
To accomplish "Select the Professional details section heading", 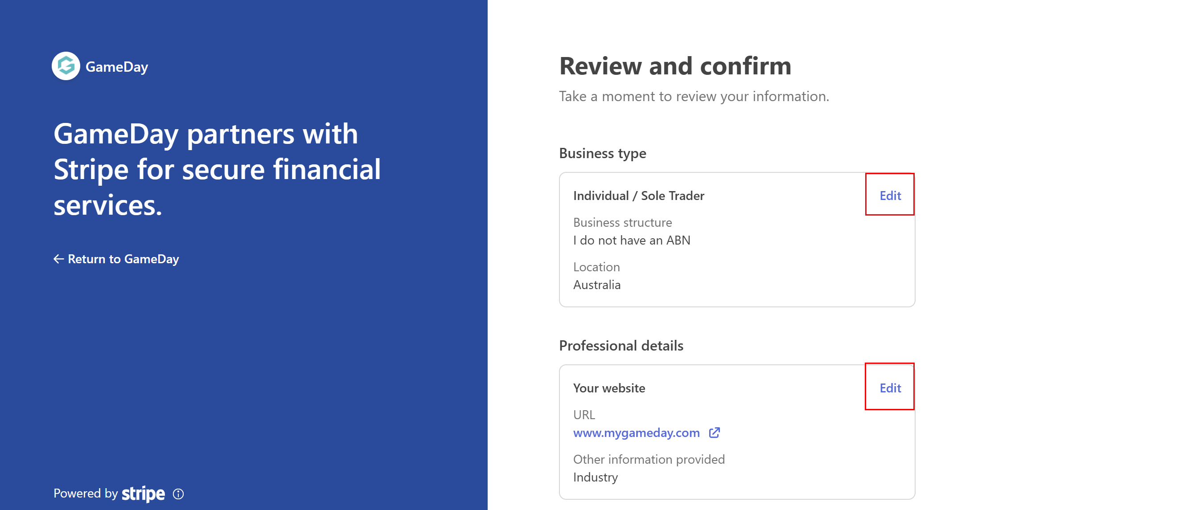I will 620,346.
